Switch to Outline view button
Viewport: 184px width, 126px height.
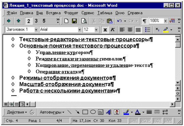tap(22, 104)
